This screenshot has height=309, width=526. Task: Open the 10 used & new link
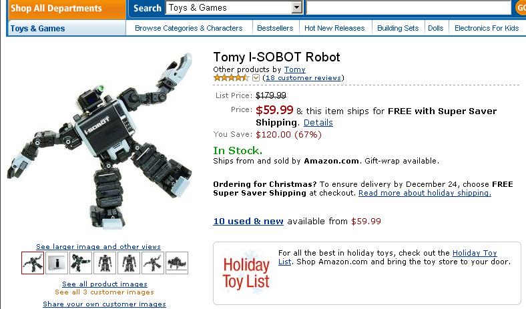248,221
